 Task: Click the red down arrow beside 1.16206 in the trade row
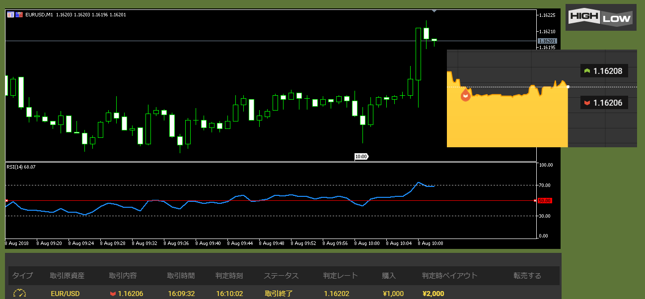[x=113, y=294]
